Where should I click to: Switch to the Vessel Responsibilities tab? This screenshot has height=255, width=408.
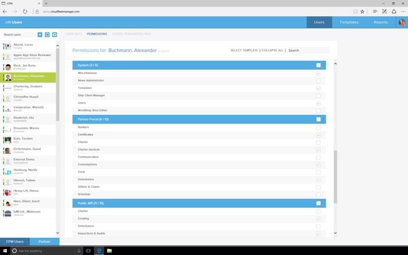click(x=131, y=34)
